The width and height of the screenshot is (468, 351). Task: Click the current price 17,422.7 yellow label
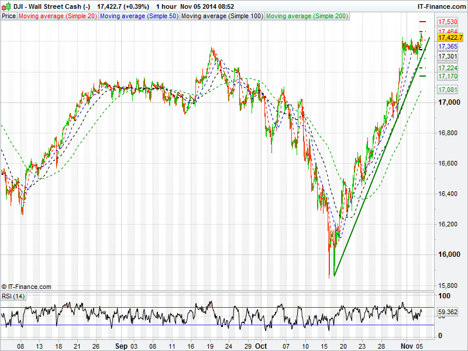(x=450, y=37)
